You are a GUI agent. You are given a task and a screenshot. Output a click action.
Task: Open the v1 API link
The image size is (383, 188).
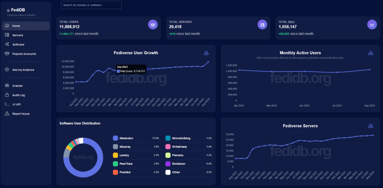(26, 104)
